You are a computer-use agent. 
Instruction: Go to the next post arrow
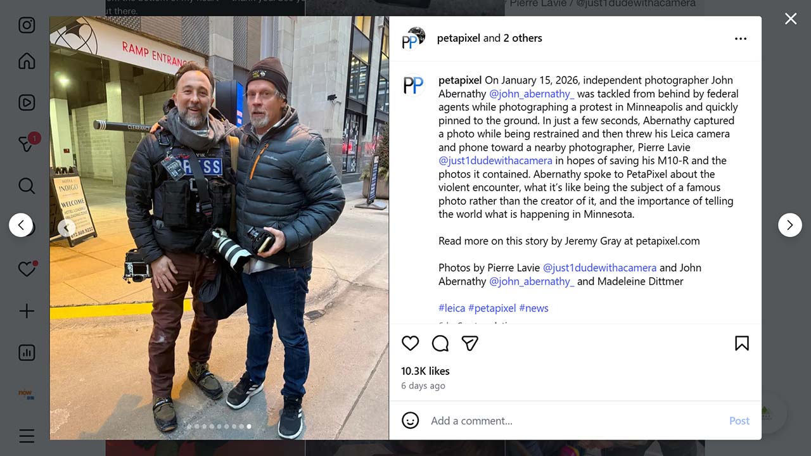pyautogui.click(x=790, y=225)
